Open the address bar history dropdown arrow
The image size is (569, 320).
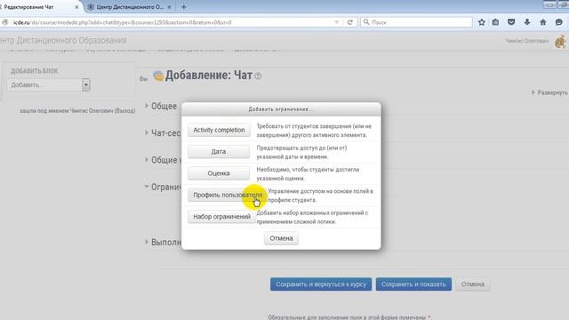[336, 22]
